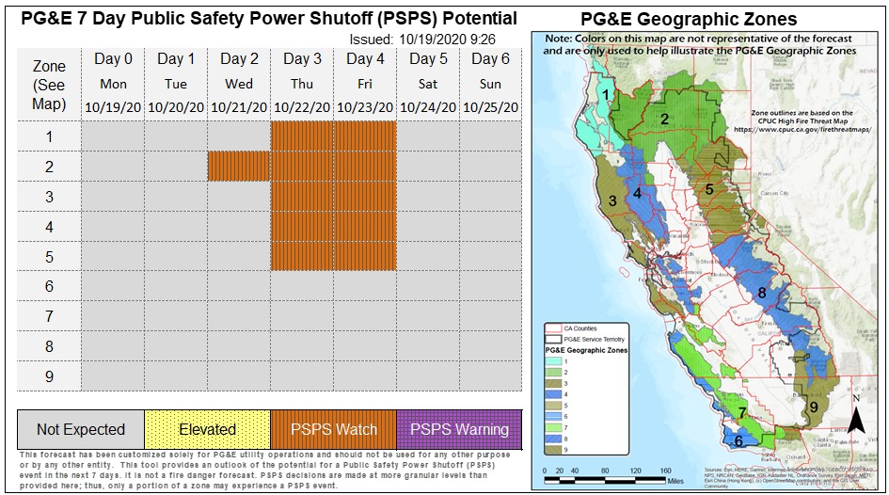
Task: Select Zone 1 Friday PSPS Watch cell
Action: point(365,136)
